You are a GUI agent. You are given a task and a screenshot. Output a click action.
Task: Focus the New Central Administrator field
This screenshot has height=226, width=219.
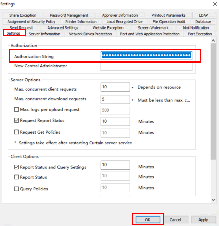pos(146,66)
